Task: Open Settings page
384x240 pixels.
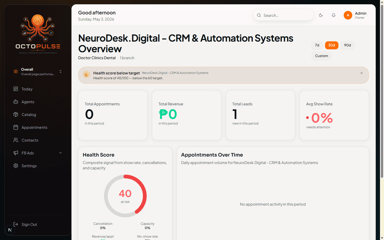Action: click(x=38, y=166)
